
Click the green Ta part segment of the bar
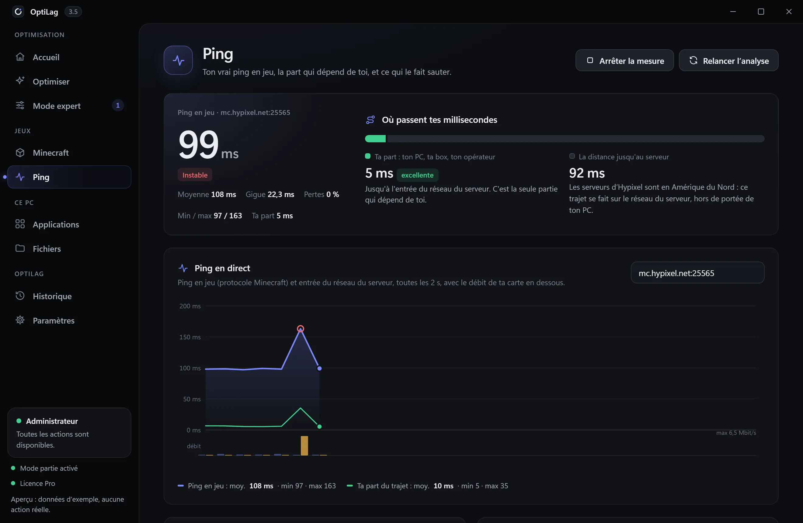375,139
